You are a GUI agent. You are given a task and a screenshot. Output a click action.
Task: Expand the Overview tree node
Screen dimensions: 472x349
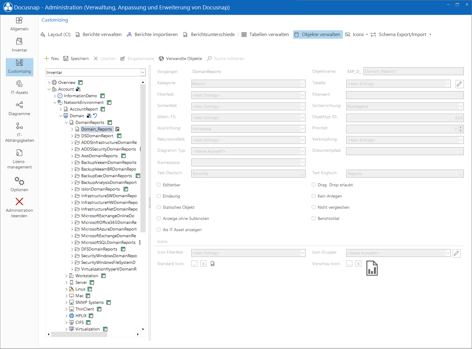point(49,83)
